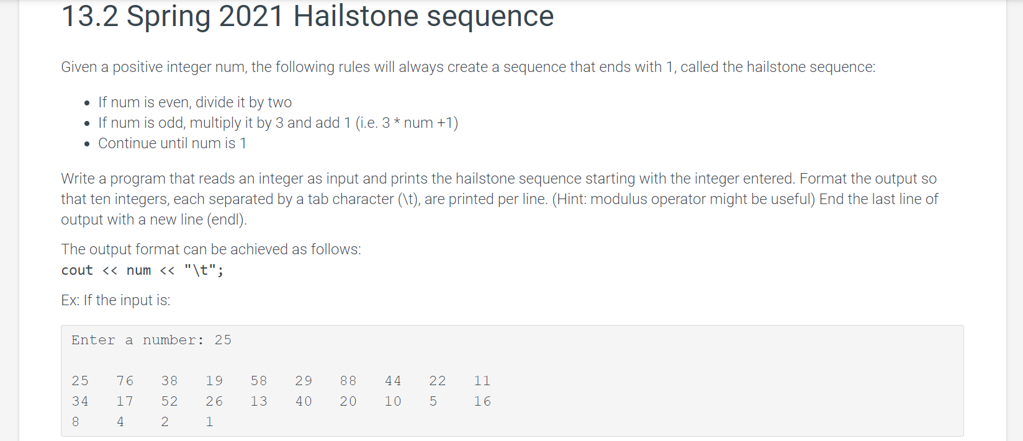Click the number 16 ending second output row

tap(482, 401)
